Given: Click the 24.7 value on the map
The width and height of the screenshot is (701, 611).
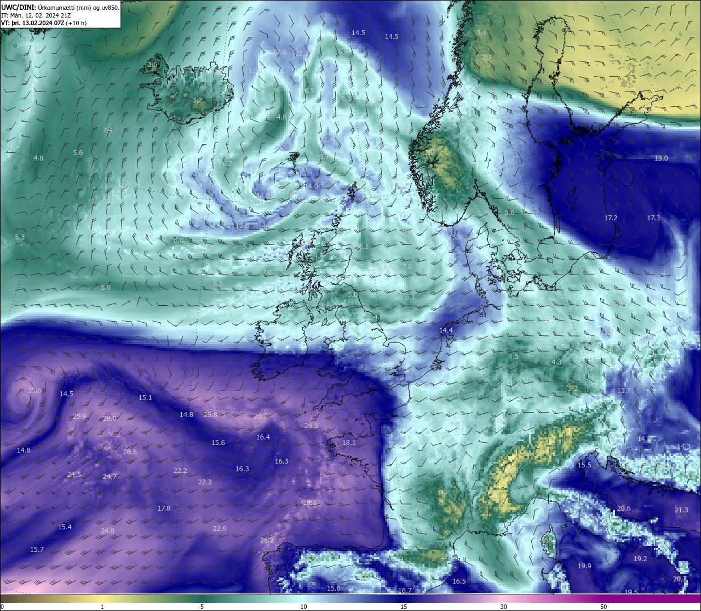Looking at the screenshot, I should [x=110, y=476].
